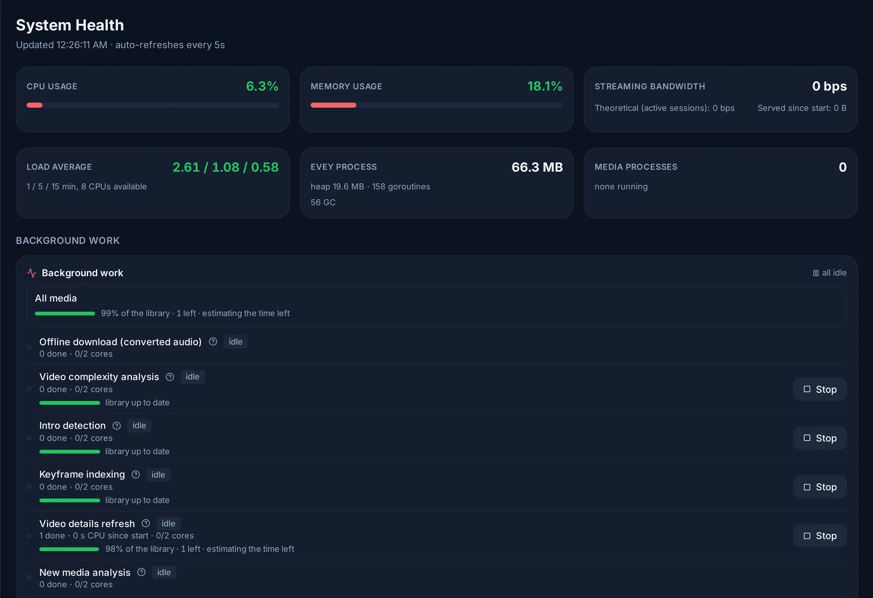Image resolution: width=873 pixels, height=598 pixels.
Task: Select the 18.1% memory usage value
Action: click(x=545, y=86)
